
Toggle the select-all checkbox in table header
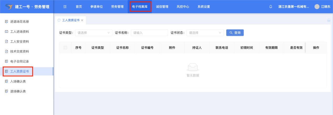tap(65, 48)
